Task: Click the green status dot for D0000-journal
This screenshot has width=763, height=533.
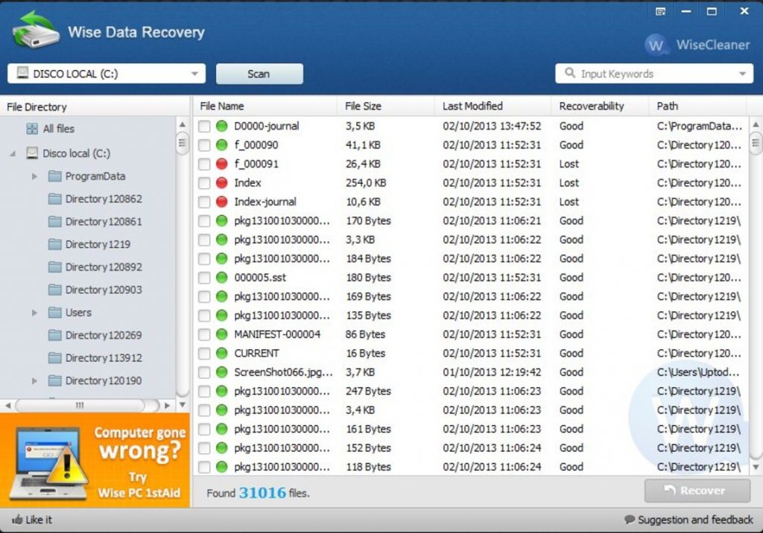Action: click(x=222, y=126)
